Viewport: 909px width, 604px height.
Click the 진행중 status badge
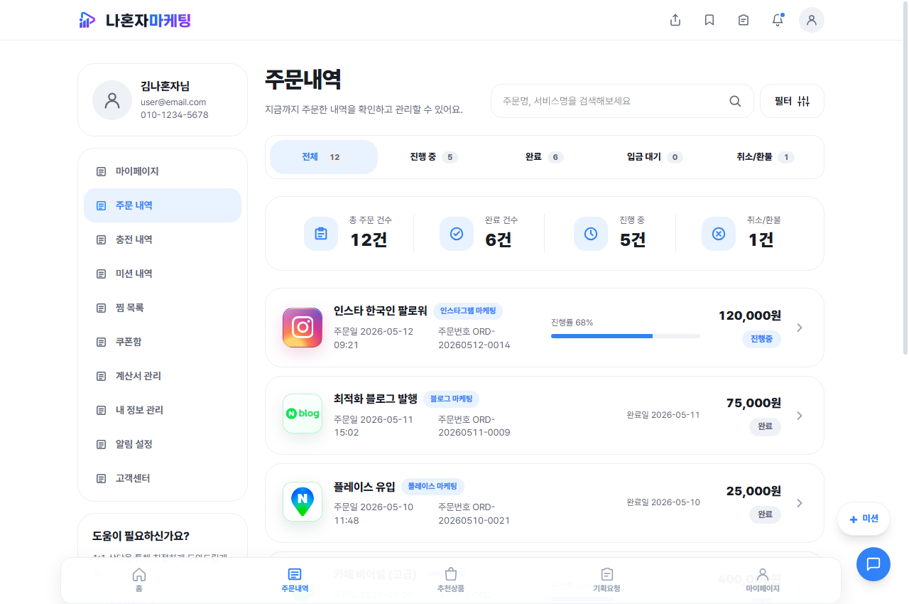pos(761,339)
